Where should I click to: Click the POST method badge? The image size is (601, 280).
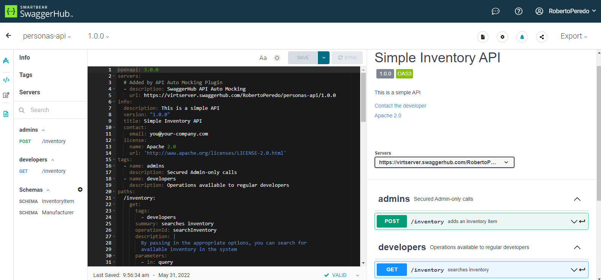pos(392,222)
